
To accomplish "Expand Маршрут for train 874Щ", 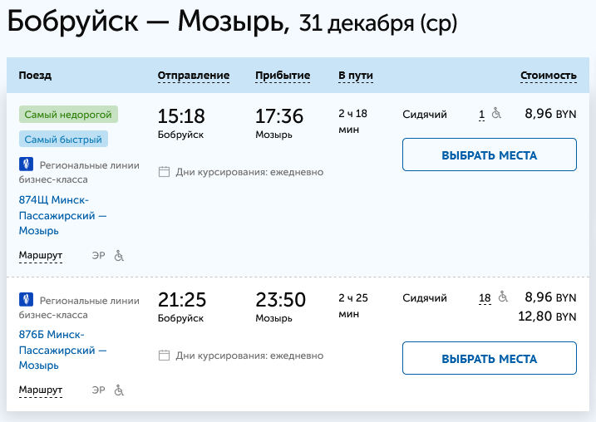I will point(40,255).
